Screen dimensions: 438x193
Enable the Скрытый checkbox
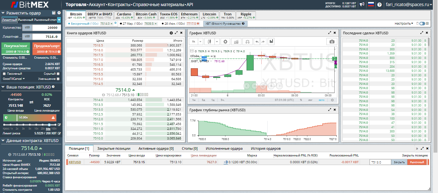(x=58, y=74)
